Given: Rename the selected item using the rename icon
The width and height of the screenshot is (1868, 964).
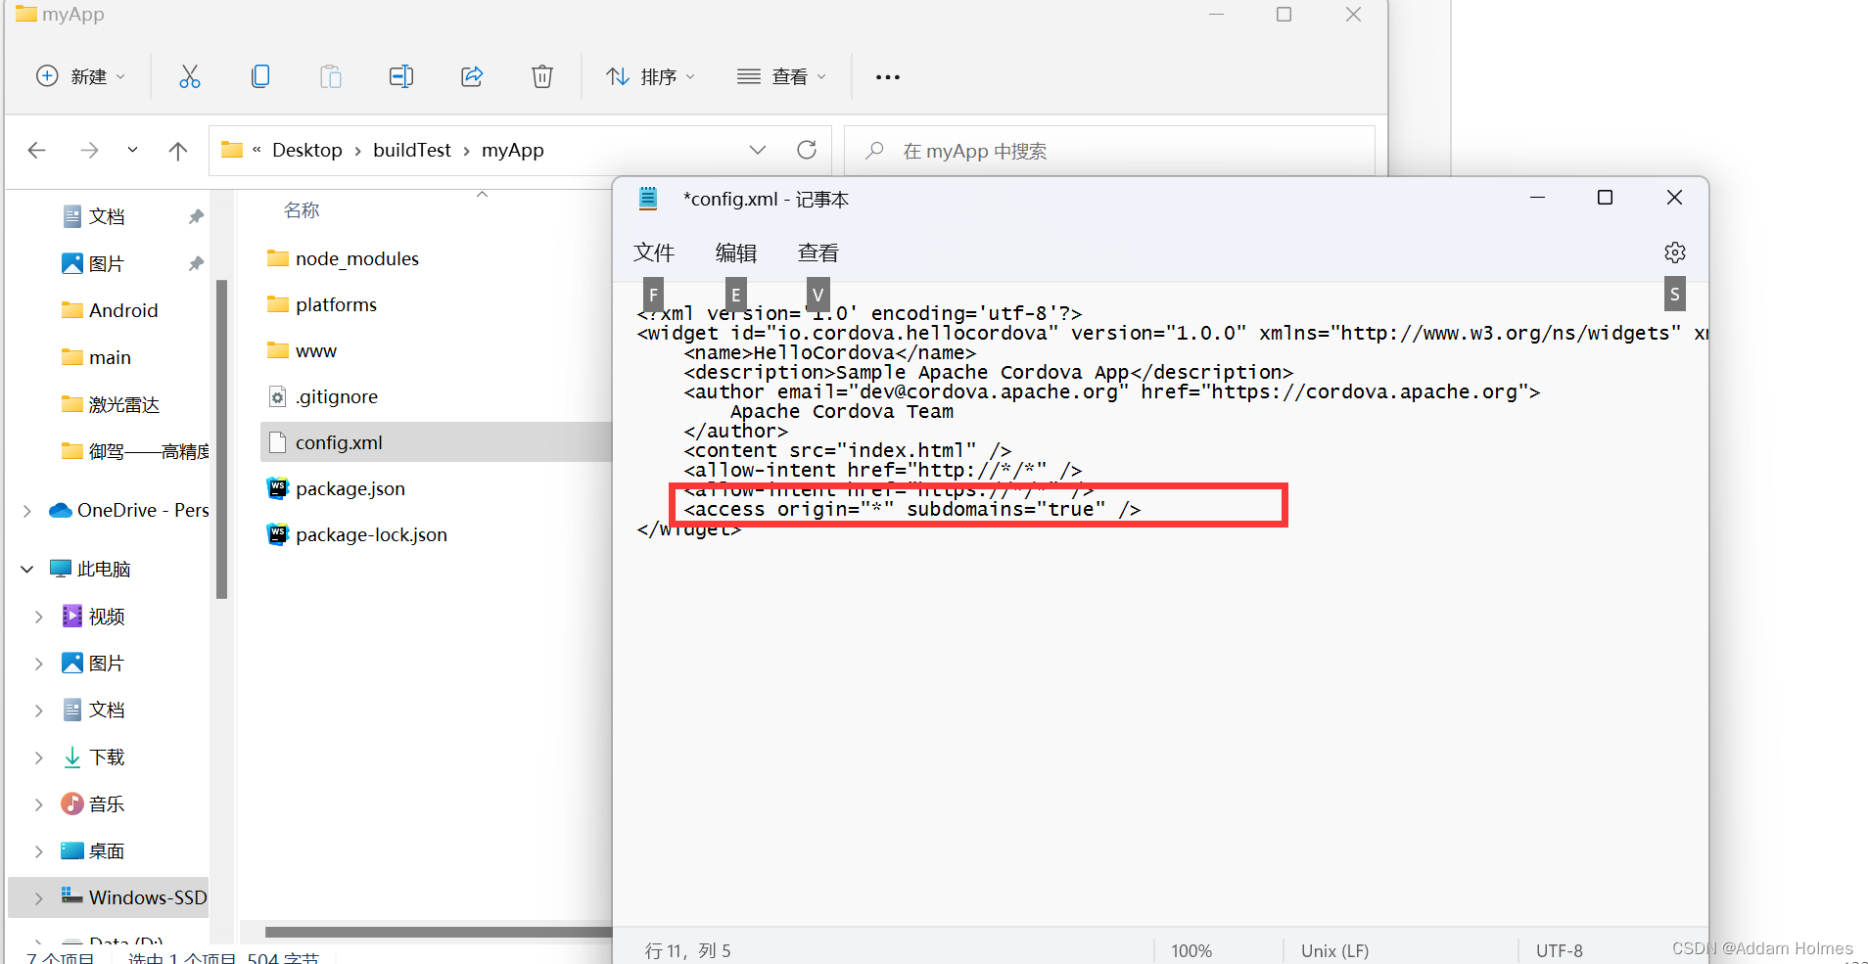Looking at the screenshot, I should [x=400, y=75].
